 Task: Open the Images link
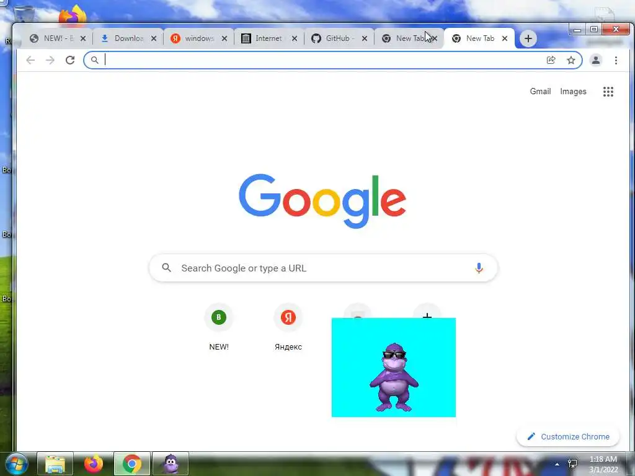click(x=573, y=92)
